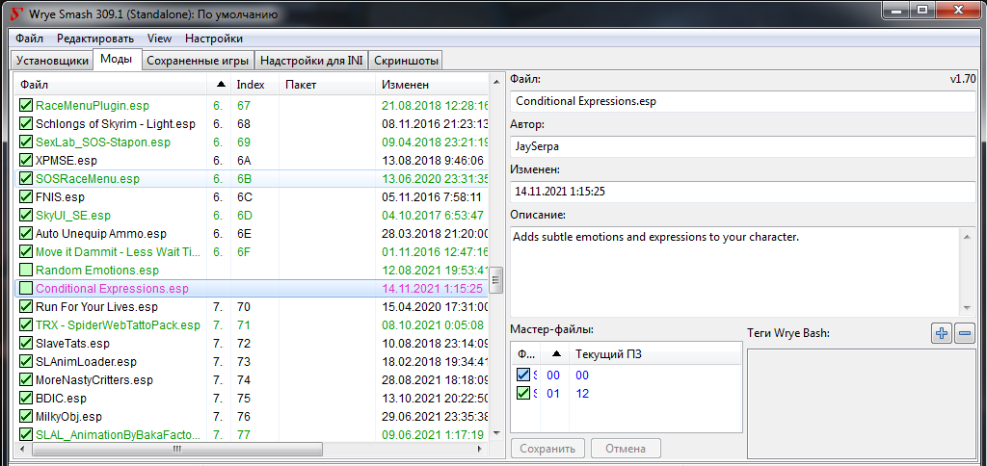Click the add tag plus icon

coord(941,333)
